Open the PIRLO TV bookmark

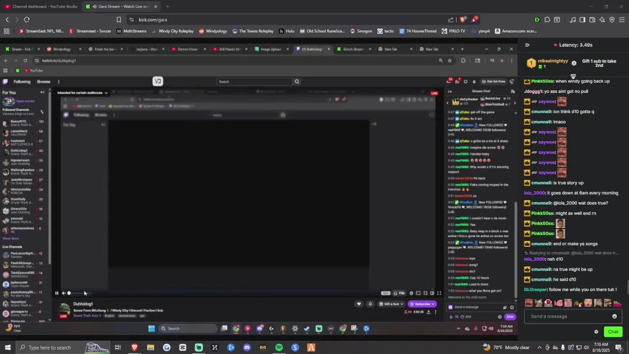pyautogui.click(x=453, y=31)
